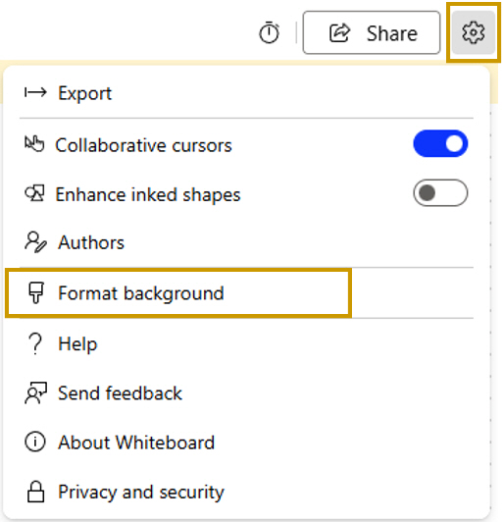Image resolution: width=504 pixels, height=522 pixels.
Task: Click the Format background paint roller icon
Action: coord(36,292)
